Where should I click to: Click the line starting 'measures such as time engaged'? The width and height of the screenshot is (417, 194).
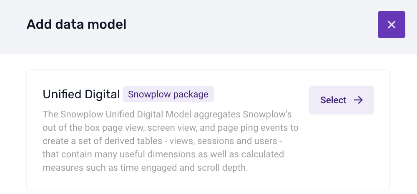tap(145, 168)
